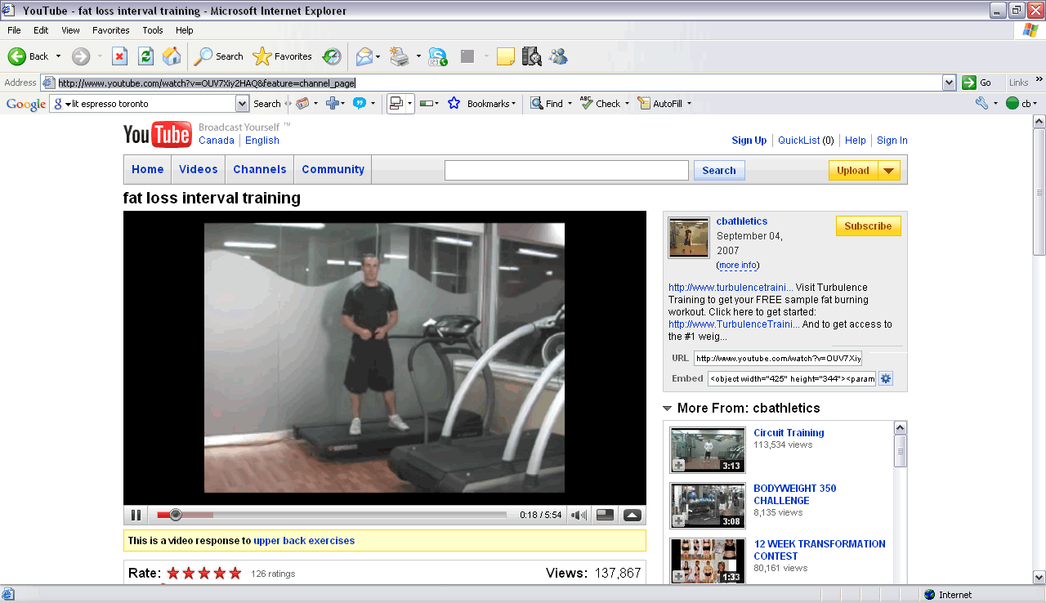Expand the Links toolbar chevron
Screen dimensions: 1046x603
(x=1039, y=79)
